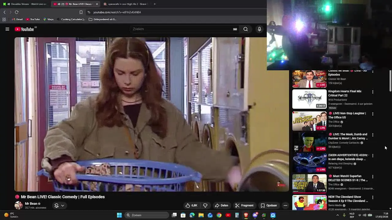This screenshot has height=220, width=392.
Task: View site information icon in address bar
Action: [x=89, y=12]
